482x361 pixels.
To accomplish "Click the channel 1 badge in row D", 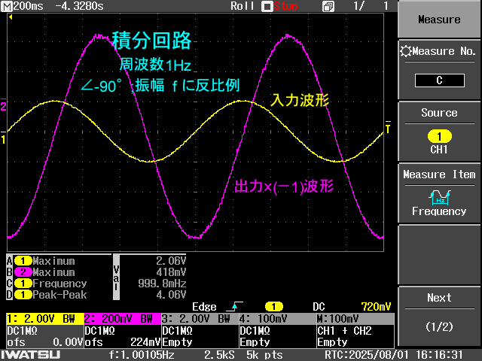I will click(23, 295).
